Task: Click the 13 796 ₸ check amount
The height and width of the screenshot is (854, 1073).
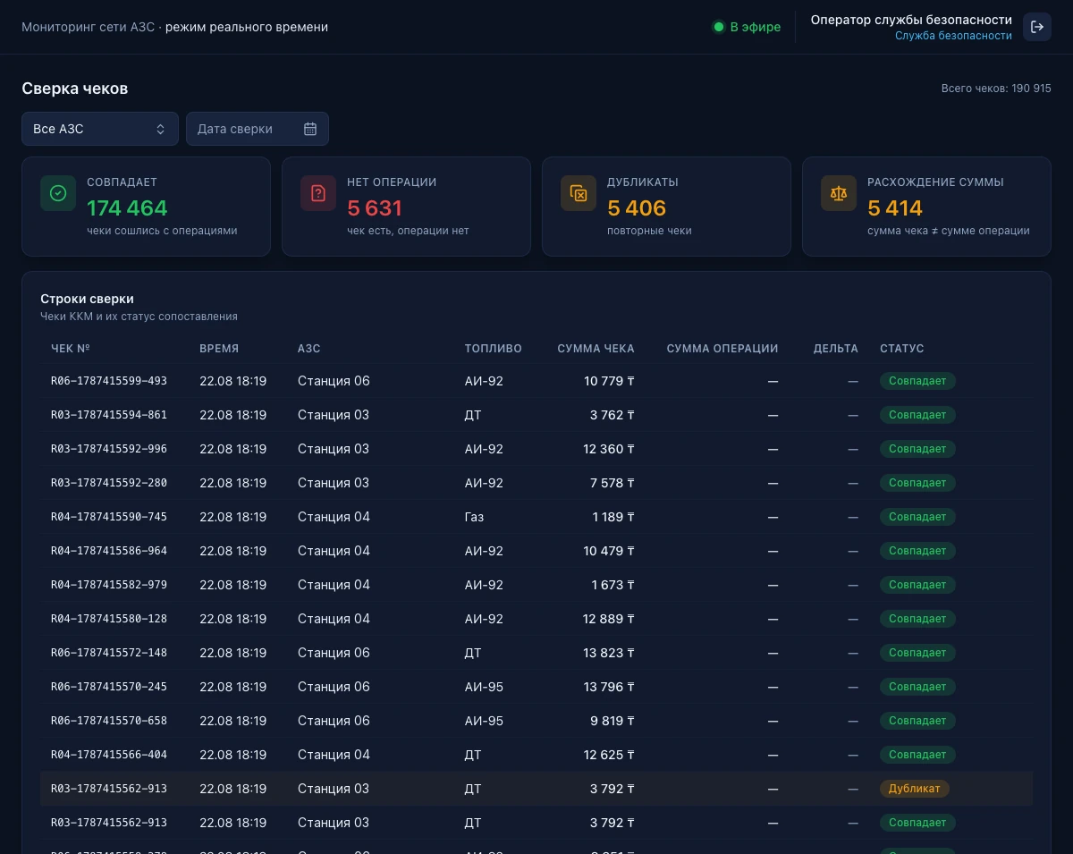Action: pos(609,687)
